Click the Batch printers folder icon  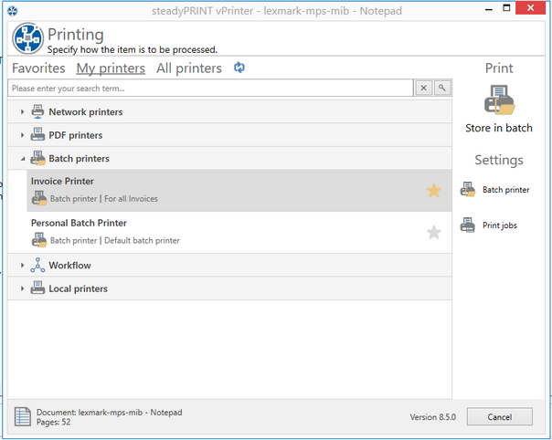[37, 158]
